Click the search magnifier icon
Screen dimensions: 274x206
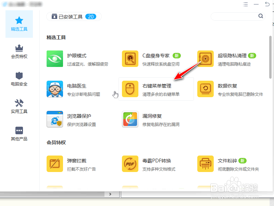coord(261,16)
